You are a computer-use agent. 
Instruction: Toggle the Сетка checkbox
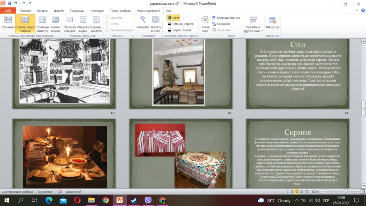tap(107, 24)
